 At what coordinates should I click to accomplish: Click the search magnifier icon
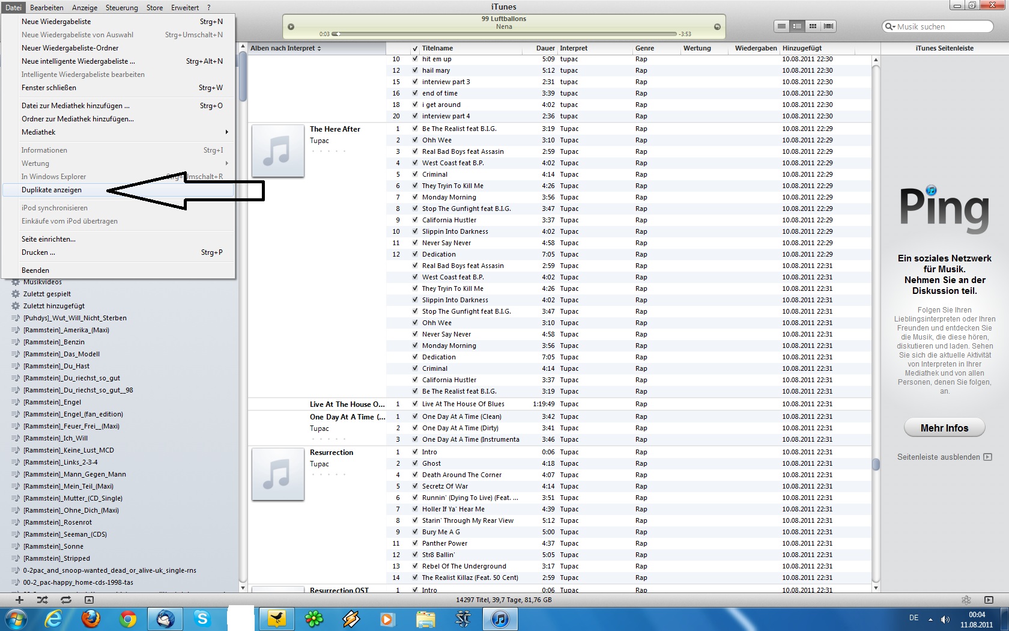click(x=890, y=26)
